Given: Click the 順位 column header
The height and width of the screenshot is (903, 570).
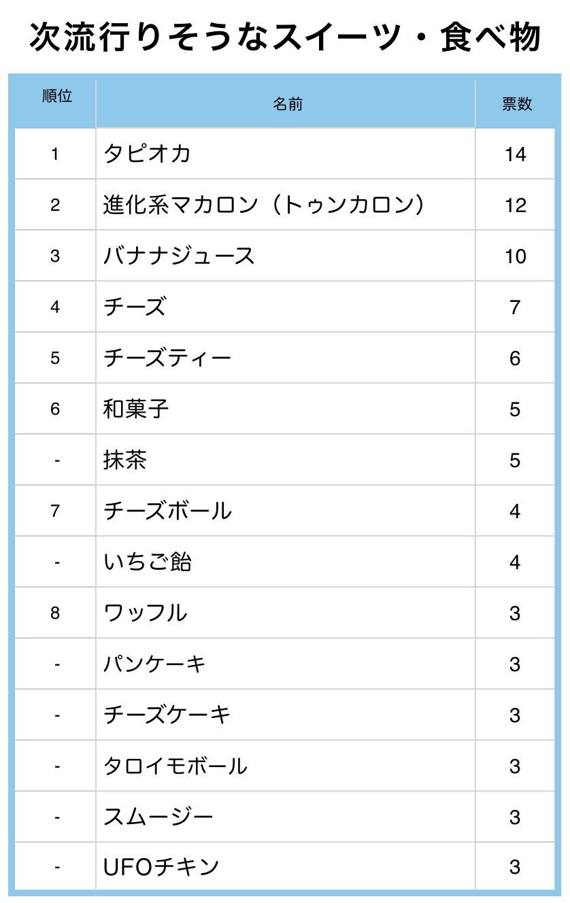Looking at the screenshot, I should (x=56, y=96).
